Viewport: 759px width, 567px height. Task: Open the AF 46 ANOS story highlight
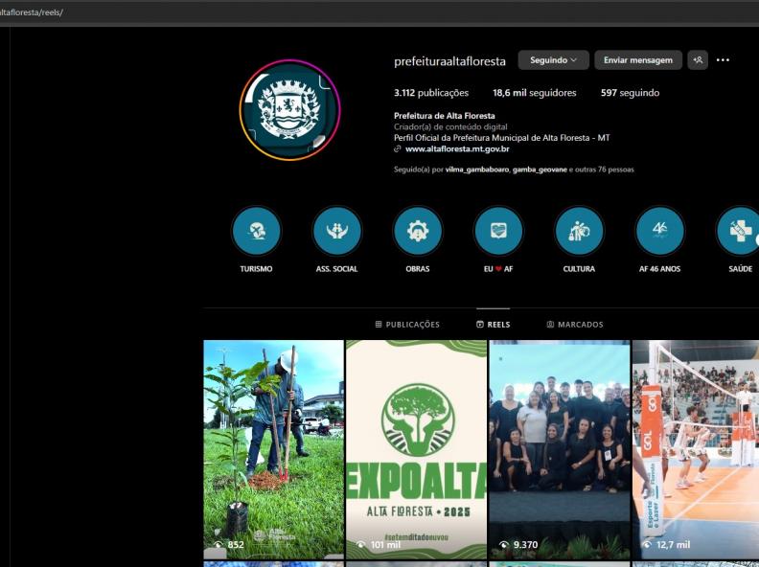pyautogui.click(x=659, y=231)
